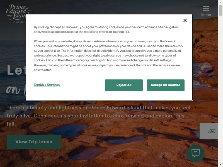Click the 'When you visit any website' paragraph
Screen dimensions: 223x167
pyautogui.click(x=108, y=55)
